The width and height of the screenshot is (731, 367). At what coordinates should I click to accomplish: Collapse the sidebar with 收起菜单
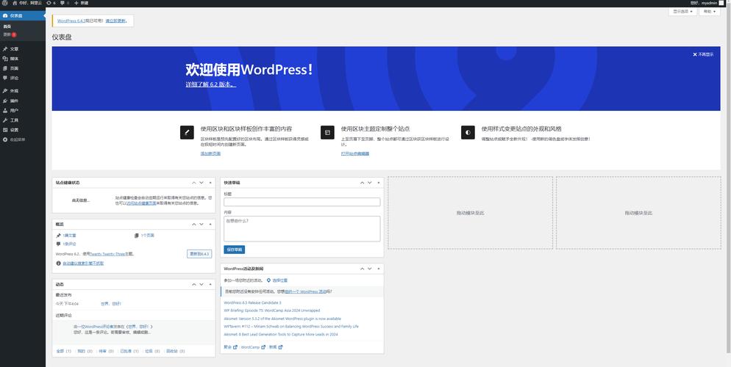[x=16, y=139]
